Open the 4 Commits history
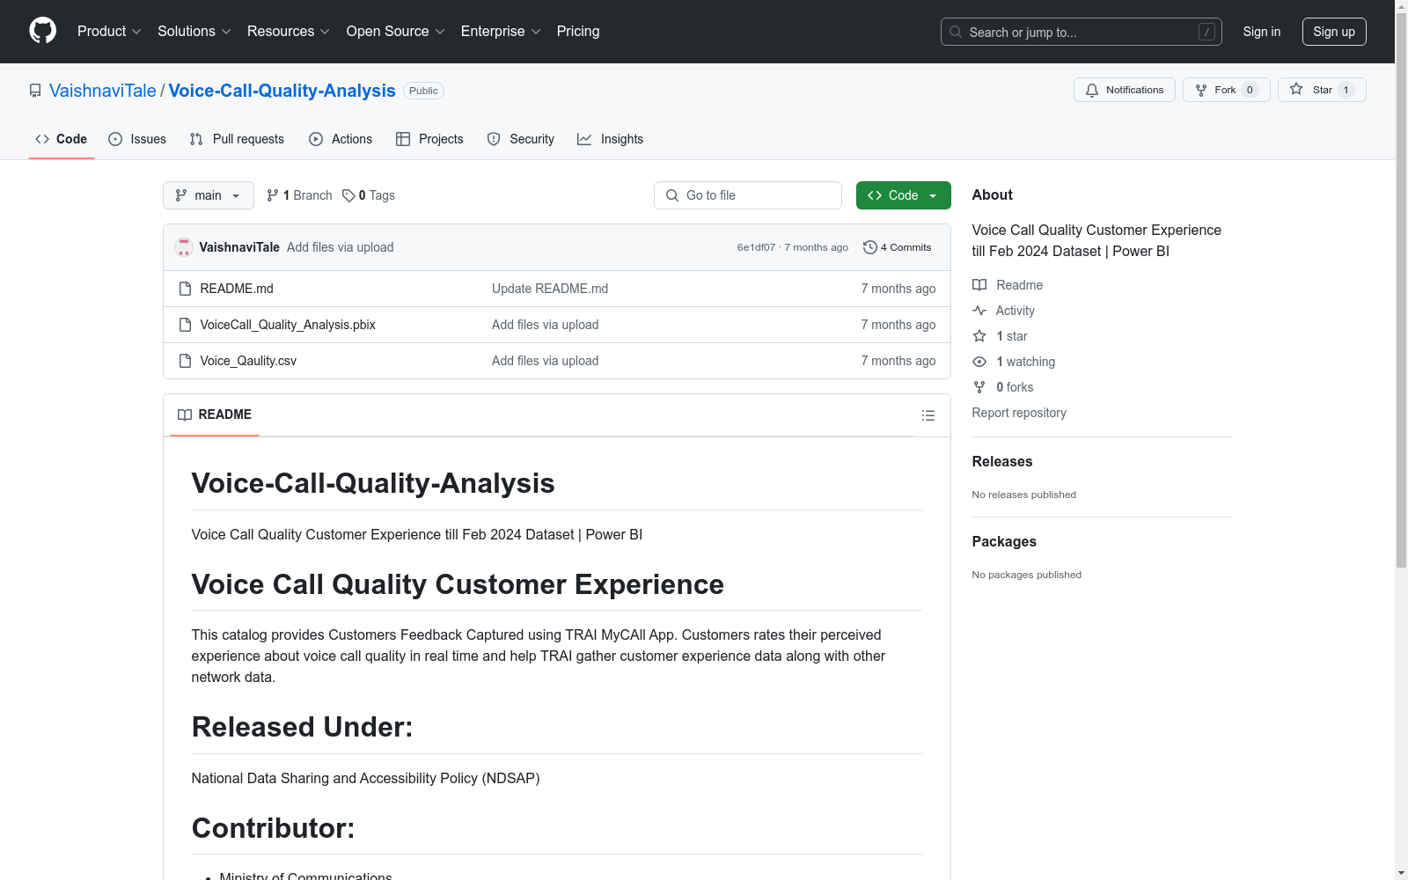Viewport: 1408px width, 880px height. pyautogui.click(x=898, y=247)
